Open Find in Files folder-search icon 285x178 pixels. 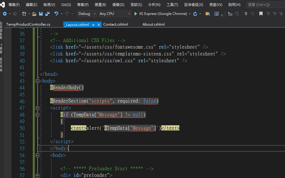(x=208, y=14)
